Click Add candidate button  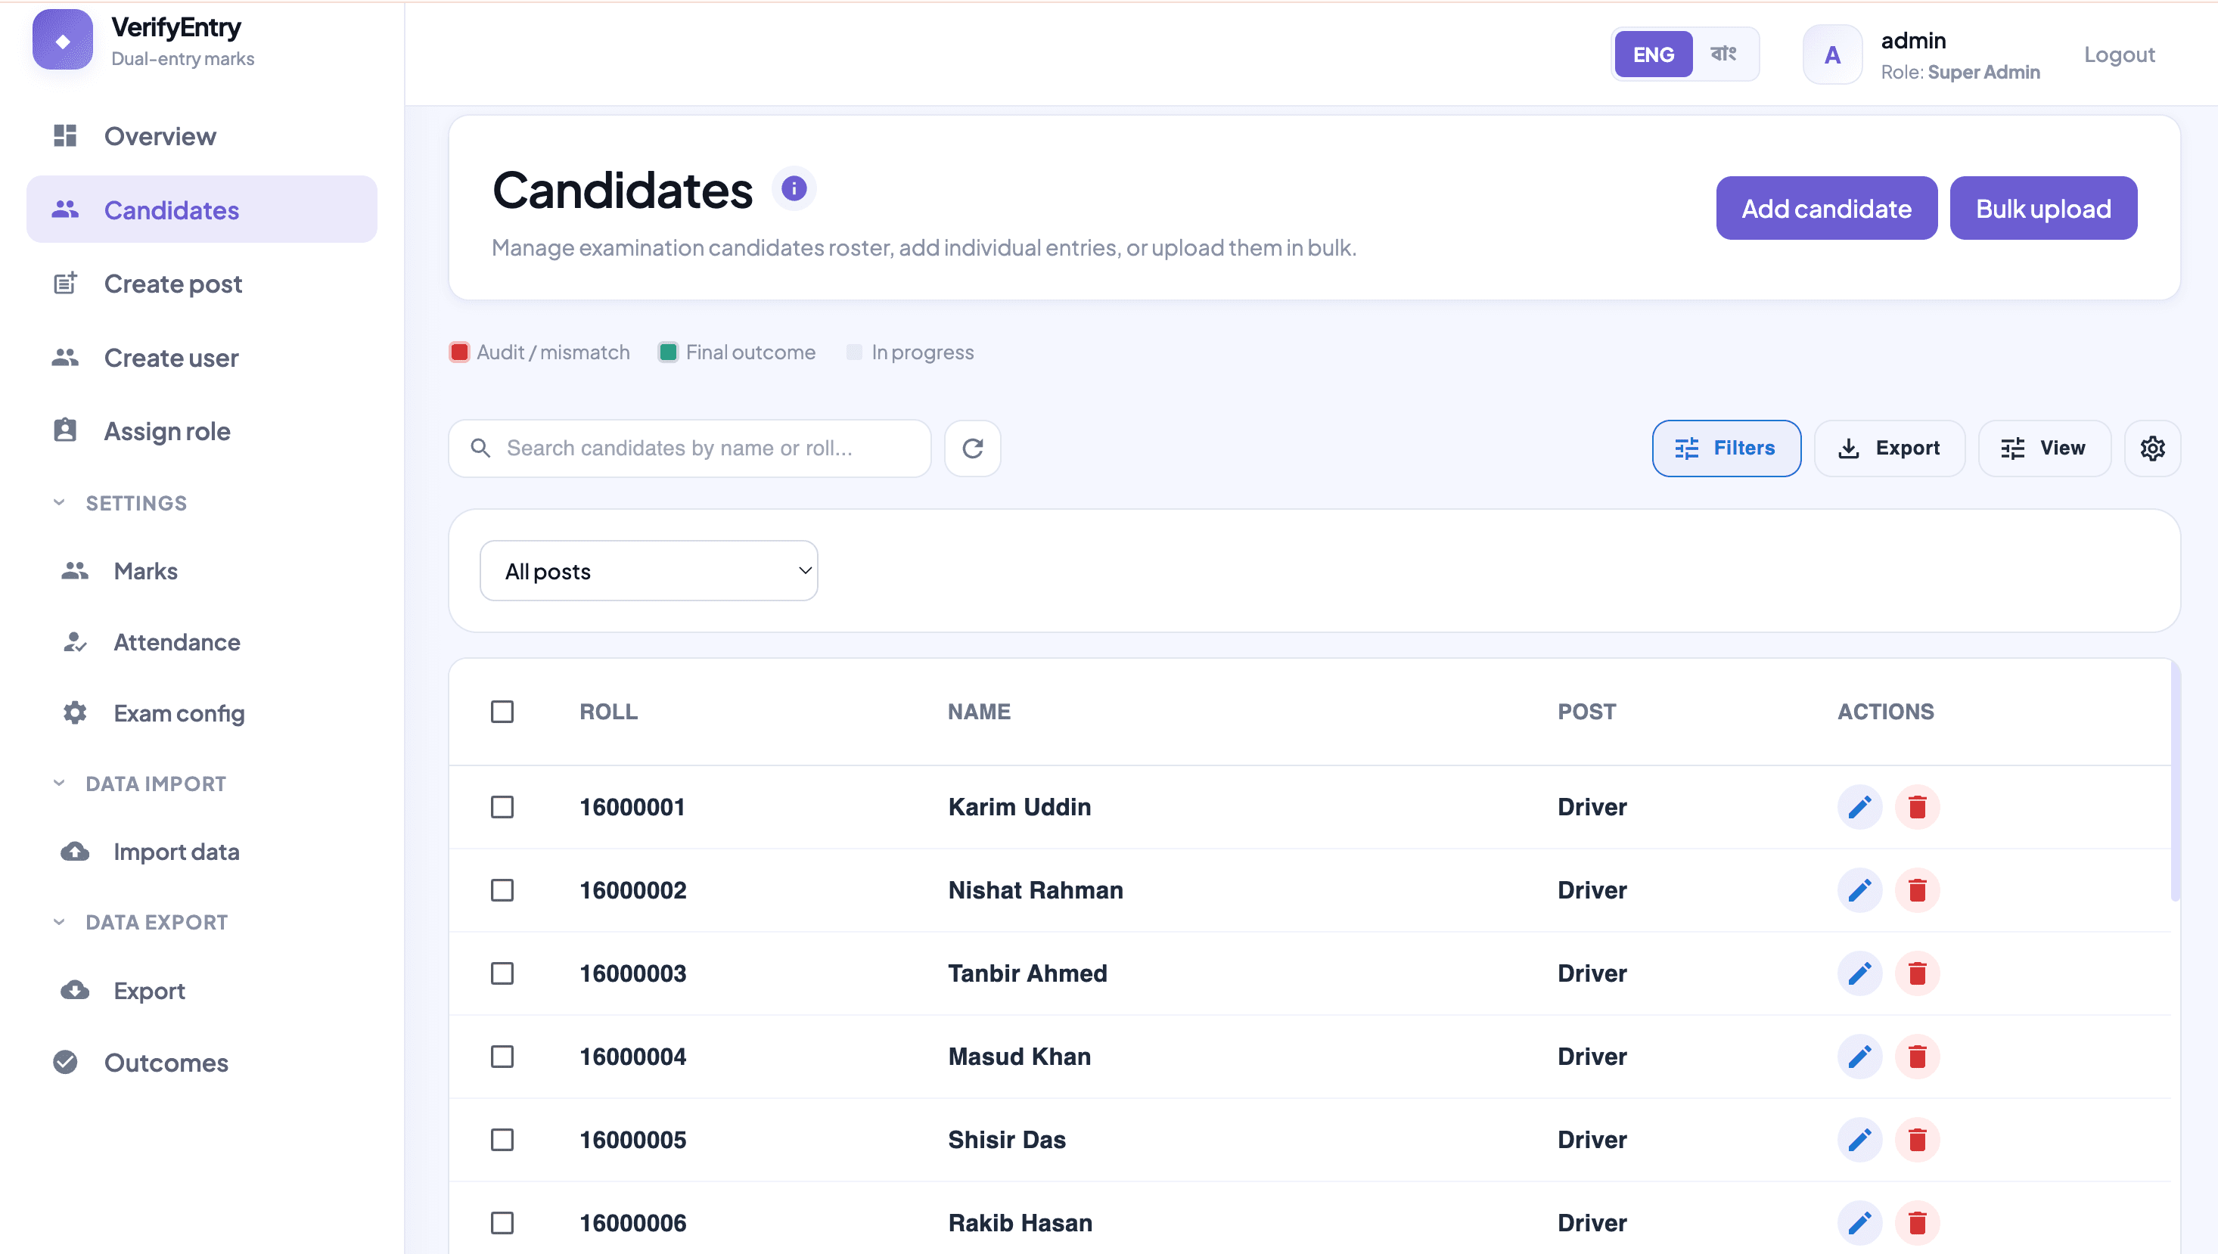pyautogui.click(x=1826, y=209)
